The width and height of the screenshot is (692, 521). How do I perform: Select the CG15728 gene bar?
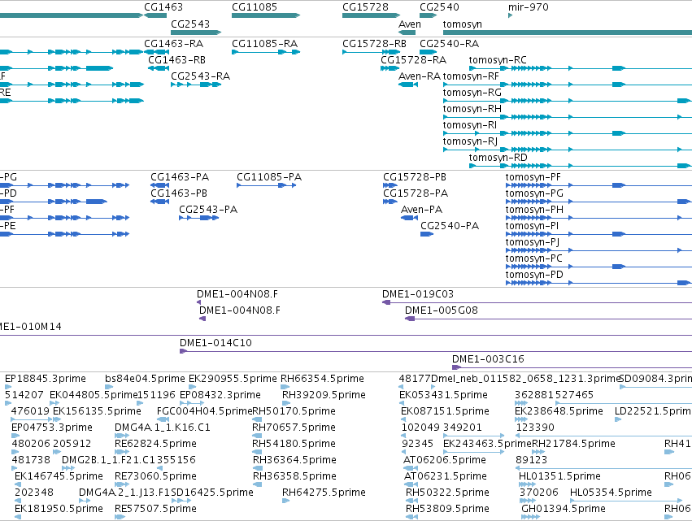pyautogui.click(x=371, y=15)
